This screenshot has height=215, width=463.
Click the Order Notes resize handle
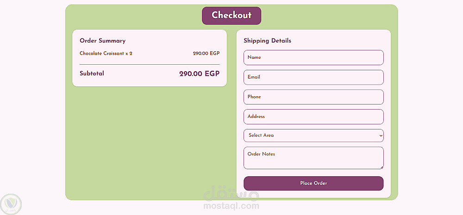click(x=382, y=167)
